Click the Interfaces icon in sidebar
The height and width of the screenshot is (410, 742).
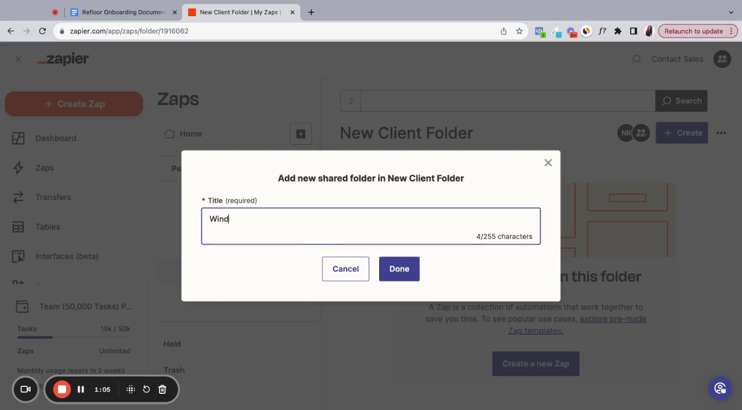19,256
